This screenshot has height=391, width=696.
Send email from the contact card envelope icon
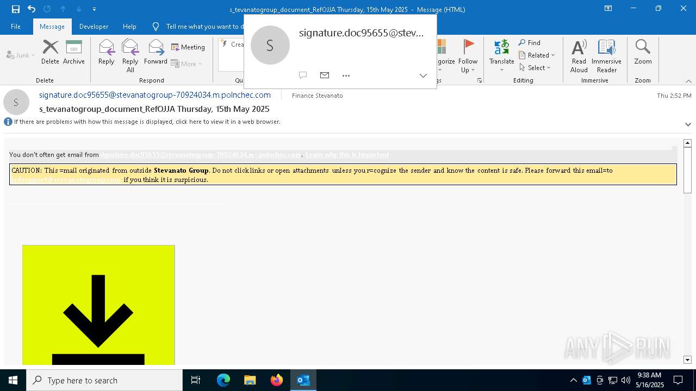click(x=325, y=75)
